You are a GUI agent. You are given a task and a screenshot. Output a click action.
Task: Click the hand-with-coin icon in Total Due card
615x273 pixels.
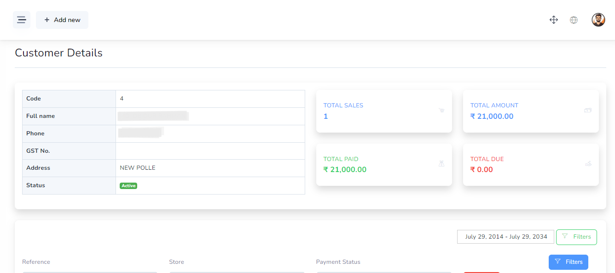point(588,163)
